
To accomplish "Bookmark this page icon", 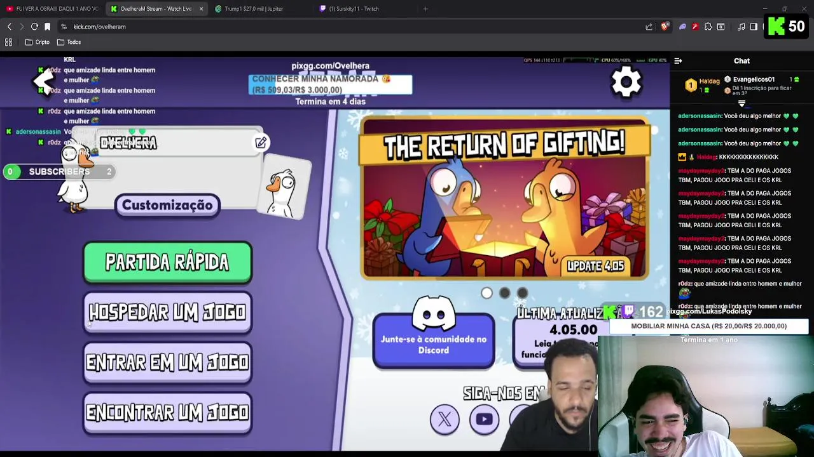I will click(47, 27).
